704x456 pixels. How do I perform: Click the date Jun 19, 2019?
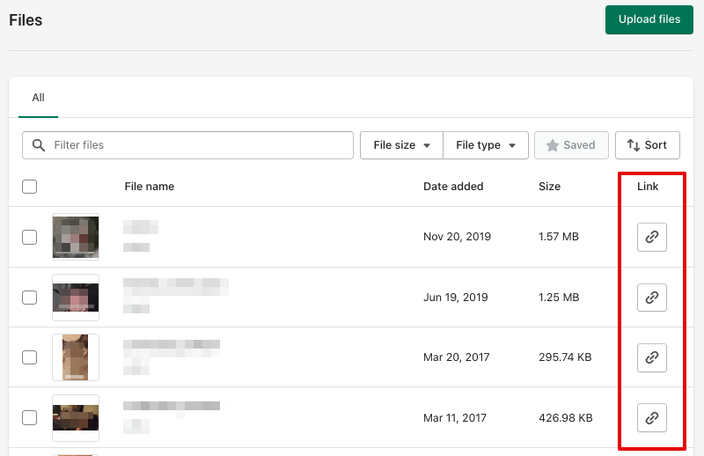click(x=455, y=298)
